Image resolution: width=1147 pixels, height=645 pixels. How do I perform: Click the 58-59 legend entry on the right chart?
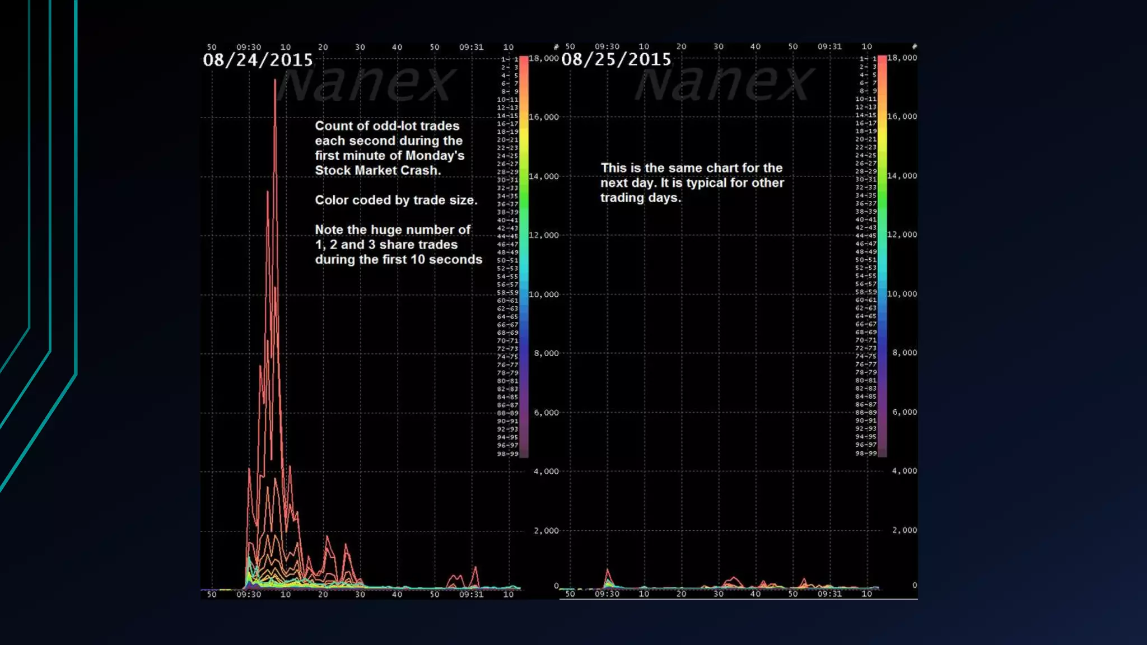[x=866, y=292]
